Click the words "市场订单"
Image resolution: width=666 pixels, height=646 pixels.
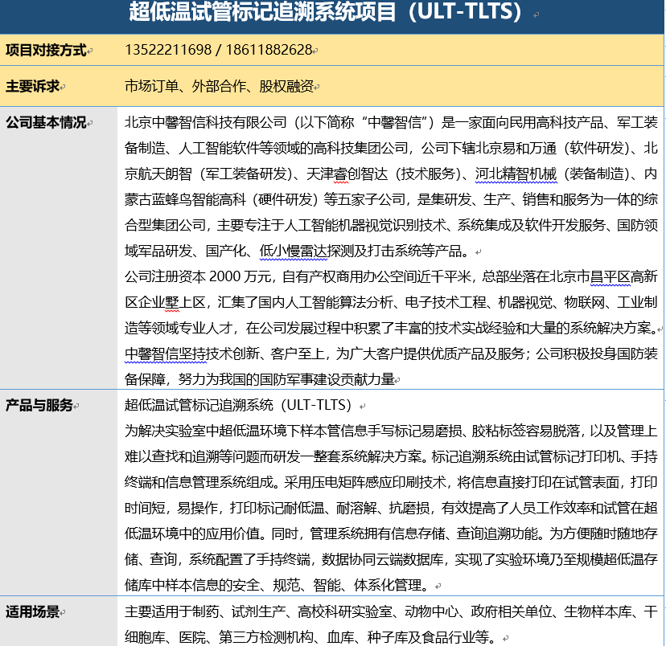[x=152, y=87]
